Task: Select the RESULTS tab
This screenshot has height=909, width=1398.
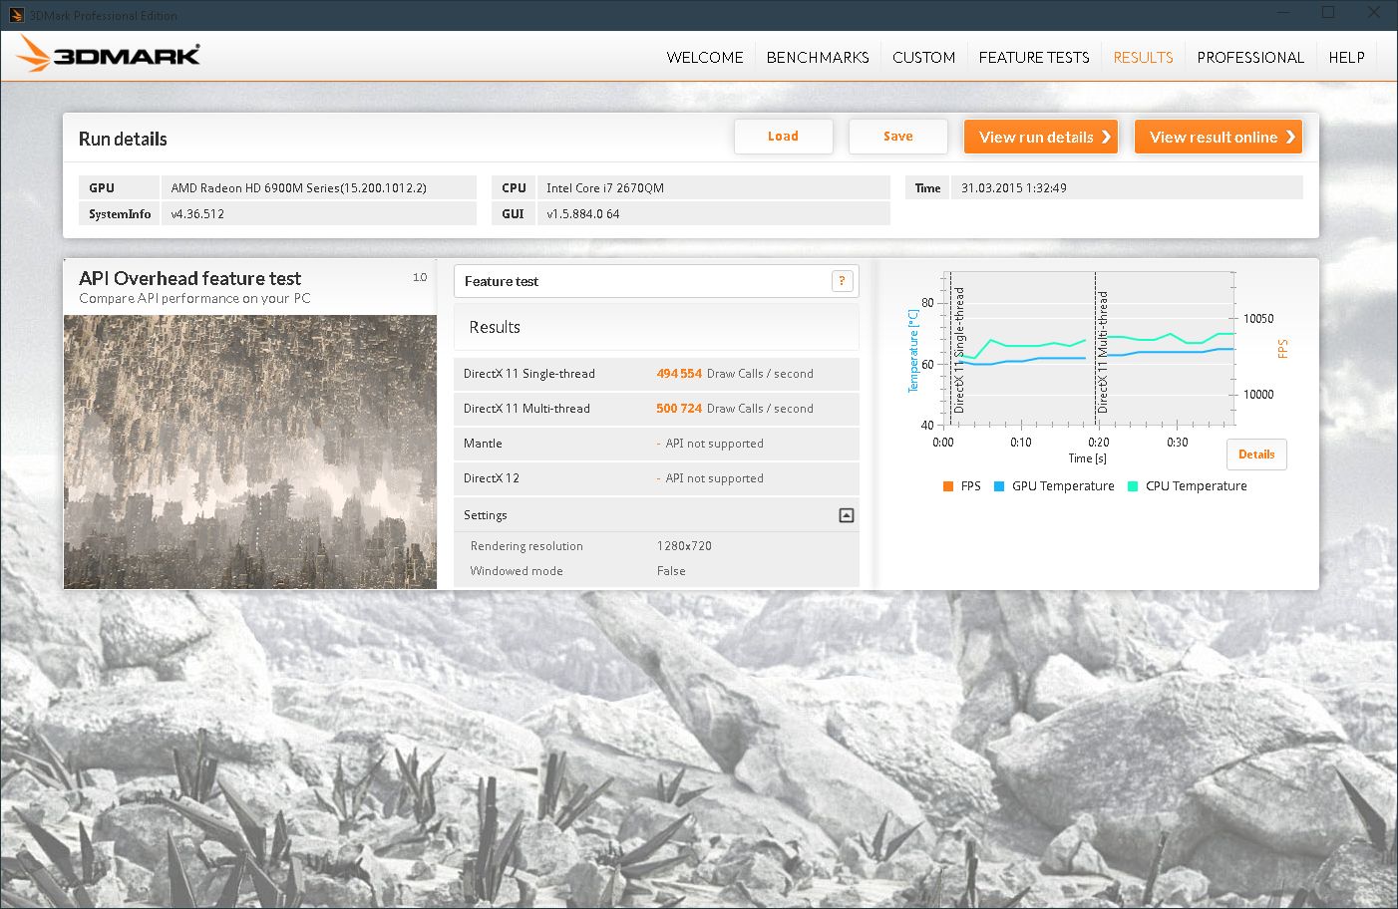Action: [1143, 58]
